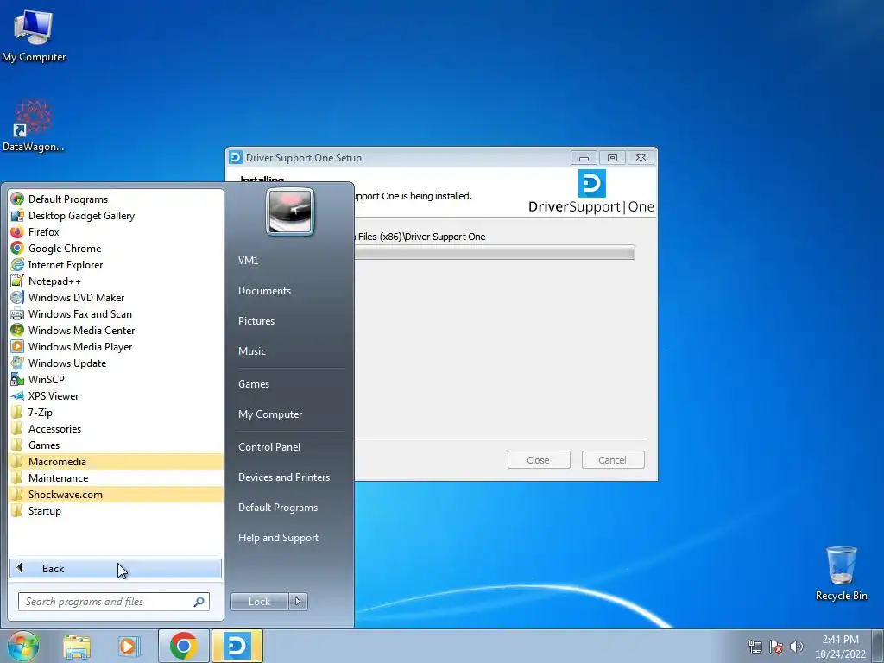Click Close in Driver Support One Setup
Viewport: 884px width, 663px height.
(x=539, y=460)
